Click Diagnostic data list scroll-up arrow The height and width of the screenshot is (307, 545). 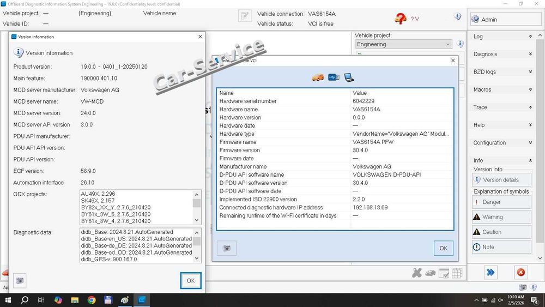(x=197, y=233)
